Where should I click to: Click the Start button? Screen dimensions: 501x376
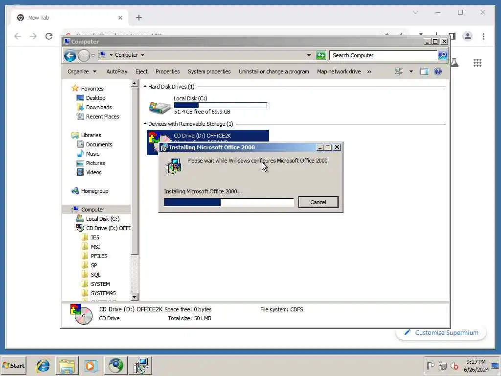tap(13, 365)
